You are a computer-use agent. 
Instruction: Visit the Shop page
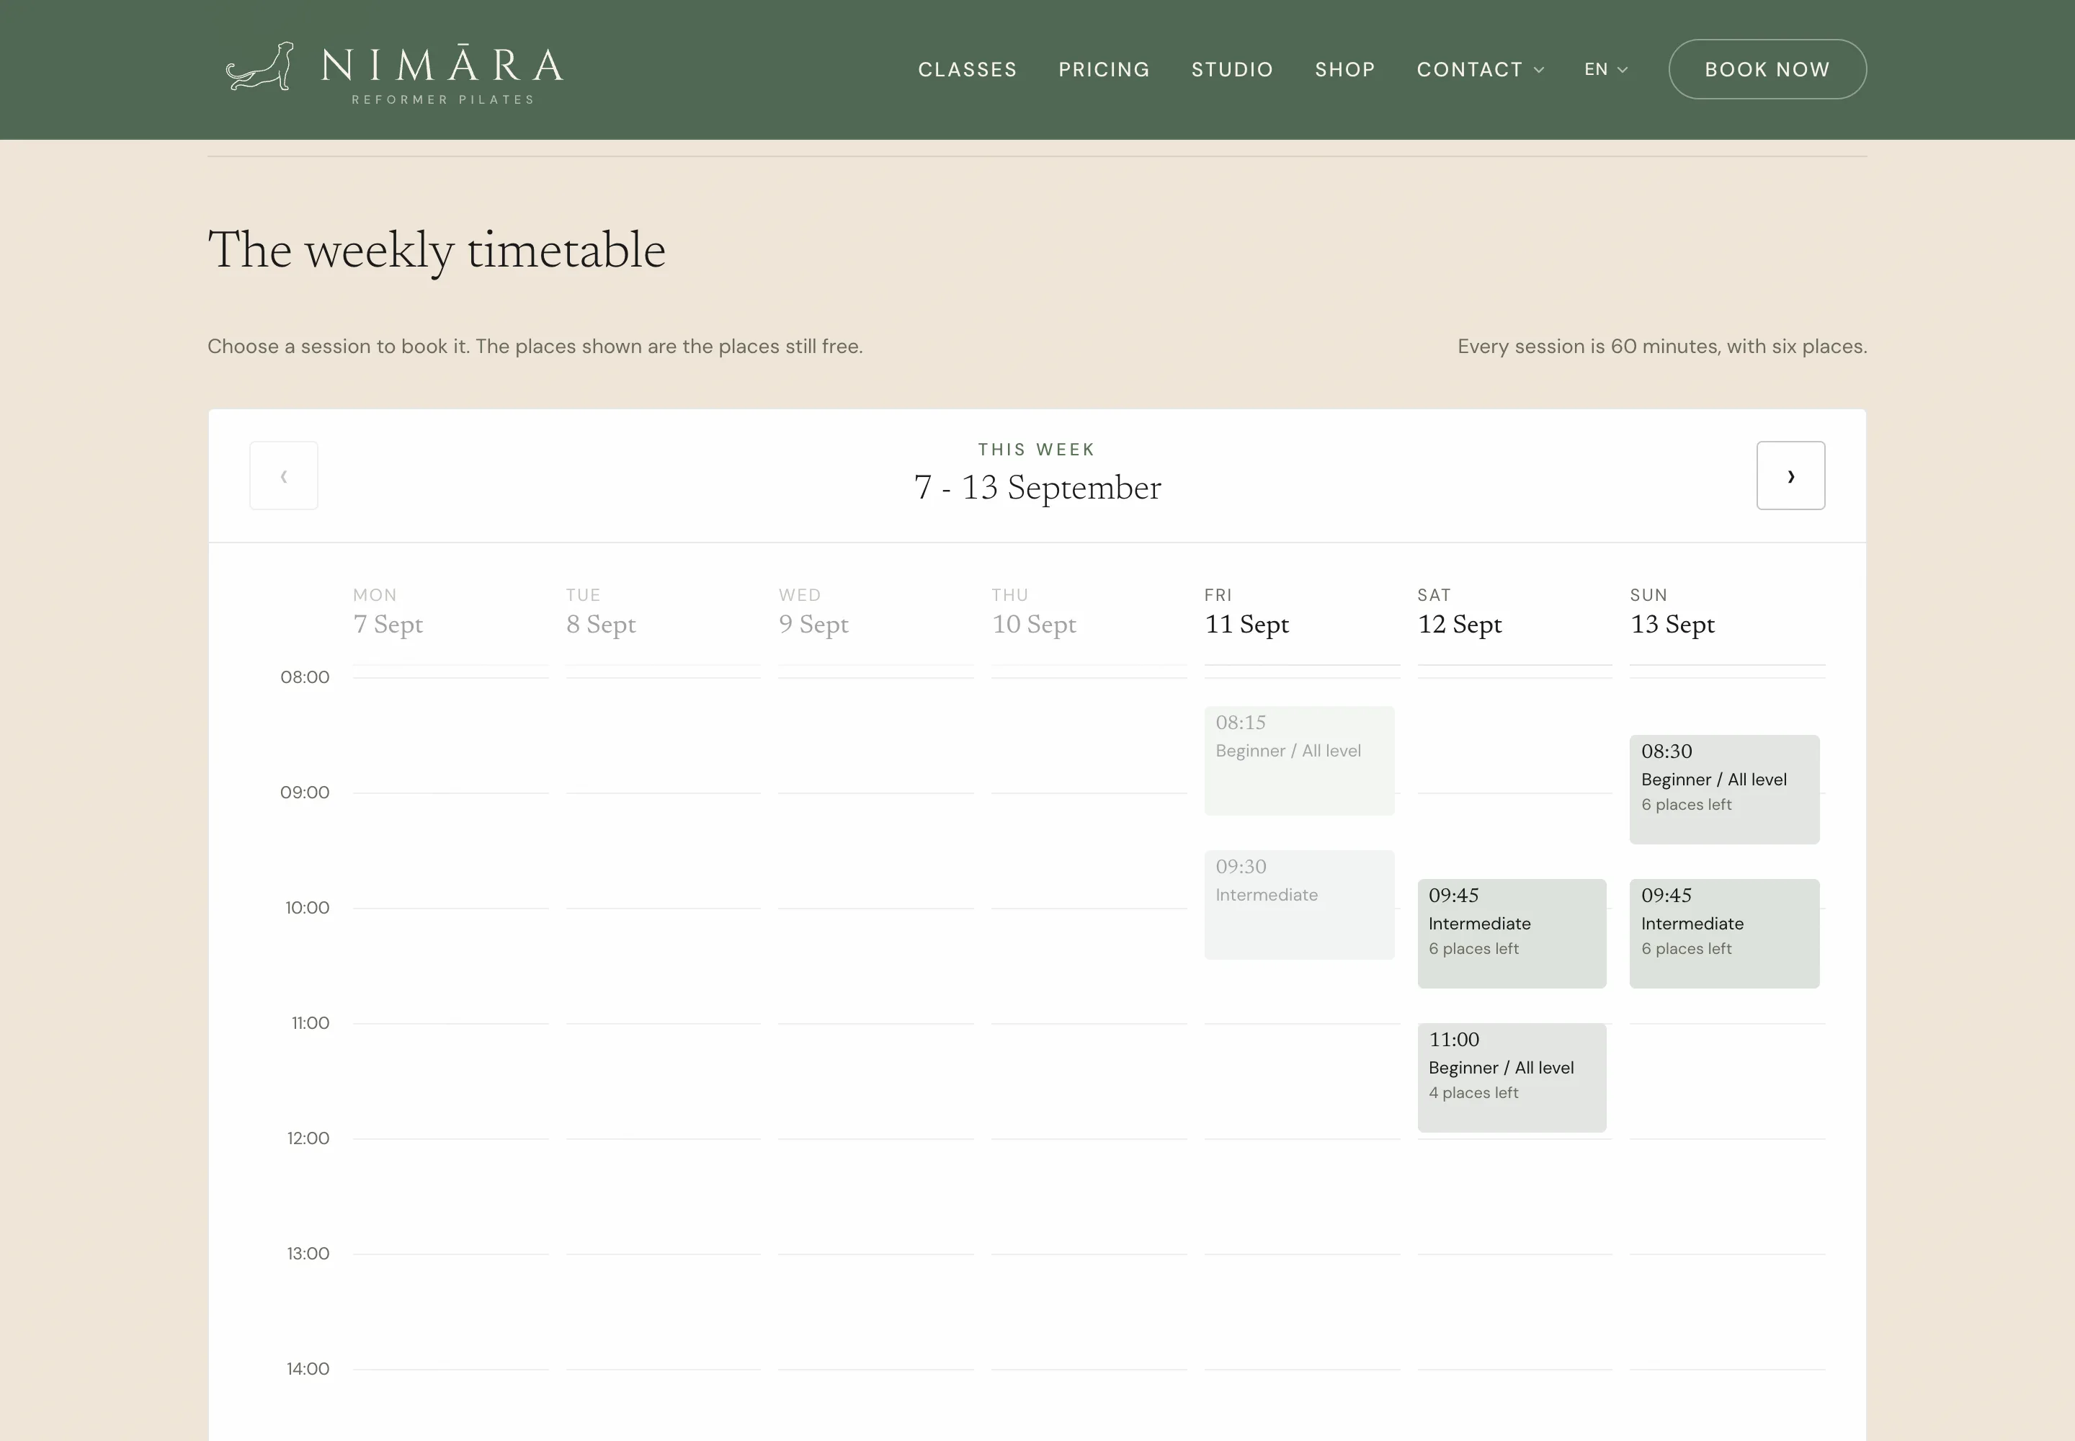1344,69
